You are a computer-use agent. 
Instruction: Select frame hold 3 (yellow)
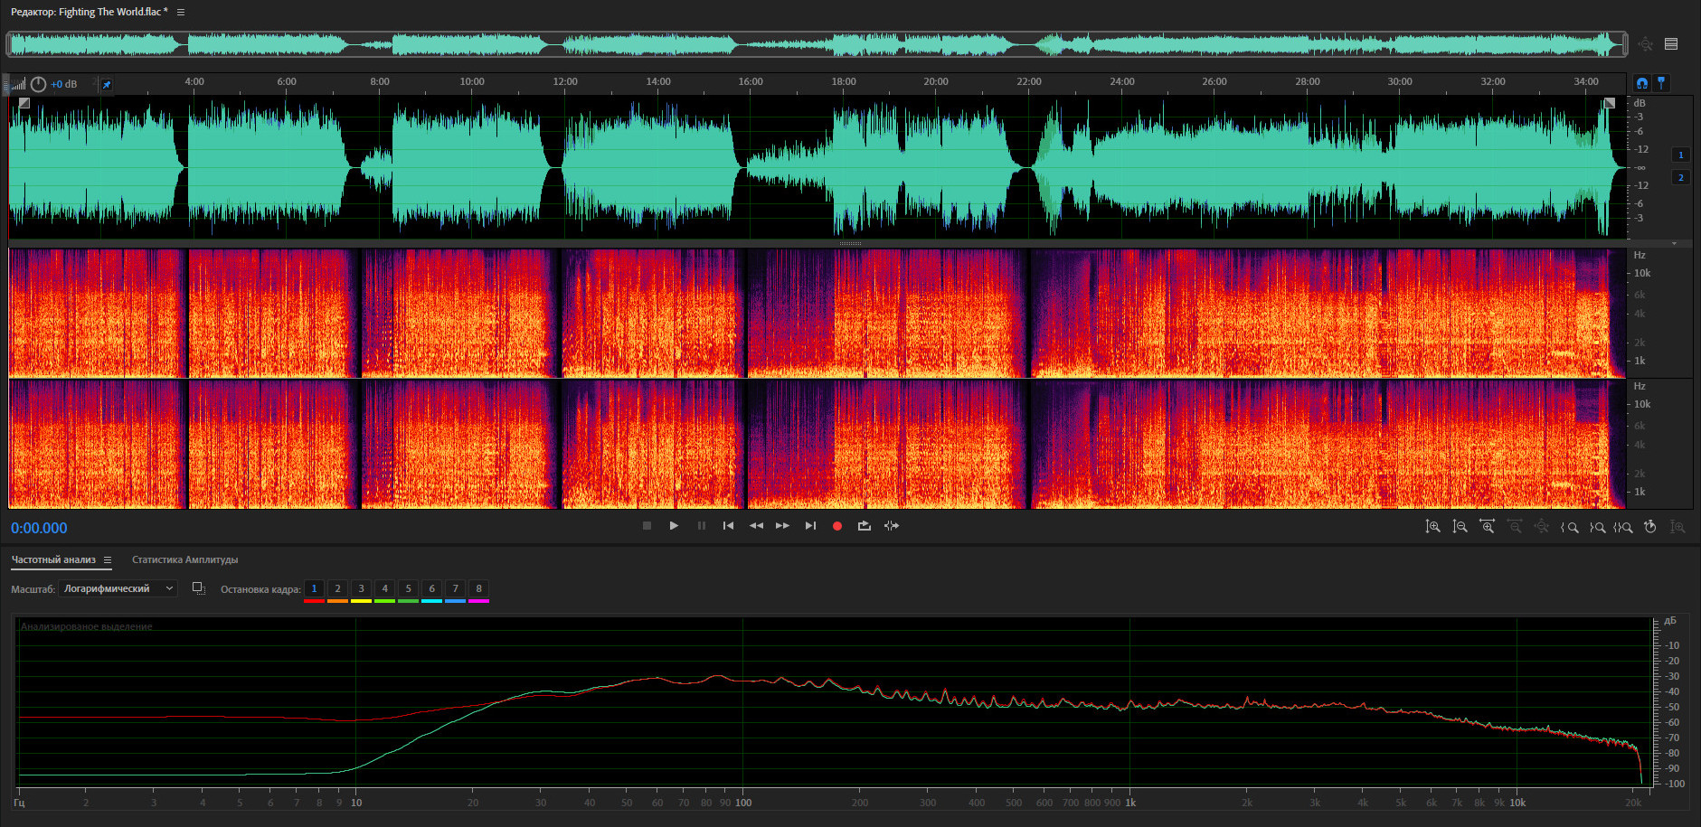[x=361, y=589]
